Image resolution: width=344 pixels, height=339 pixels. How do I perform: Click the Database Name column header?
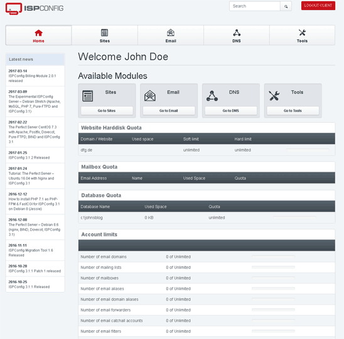(95, 207)
